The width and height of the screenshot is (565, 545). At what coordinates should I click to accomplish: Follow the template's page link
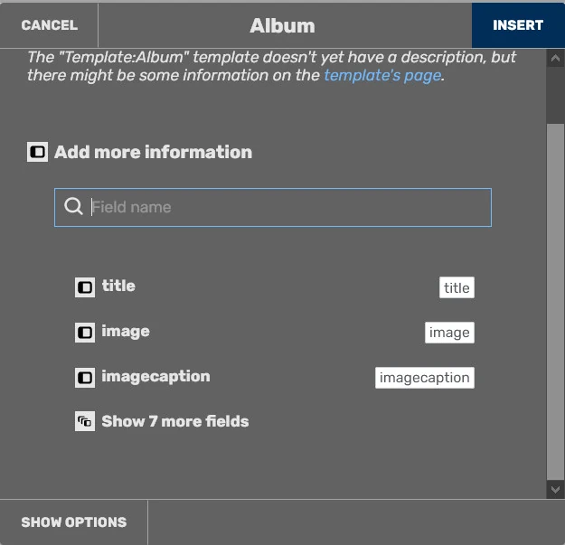point(382,76)
